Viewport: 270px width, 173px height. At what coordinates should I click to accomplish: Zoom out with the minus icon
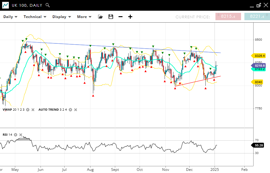pyautogui.click(x=120, y=17)
